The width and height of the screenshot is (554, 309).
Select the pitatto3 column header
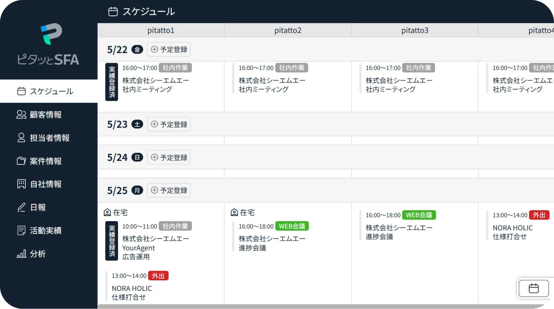click(x=415, y=31)
